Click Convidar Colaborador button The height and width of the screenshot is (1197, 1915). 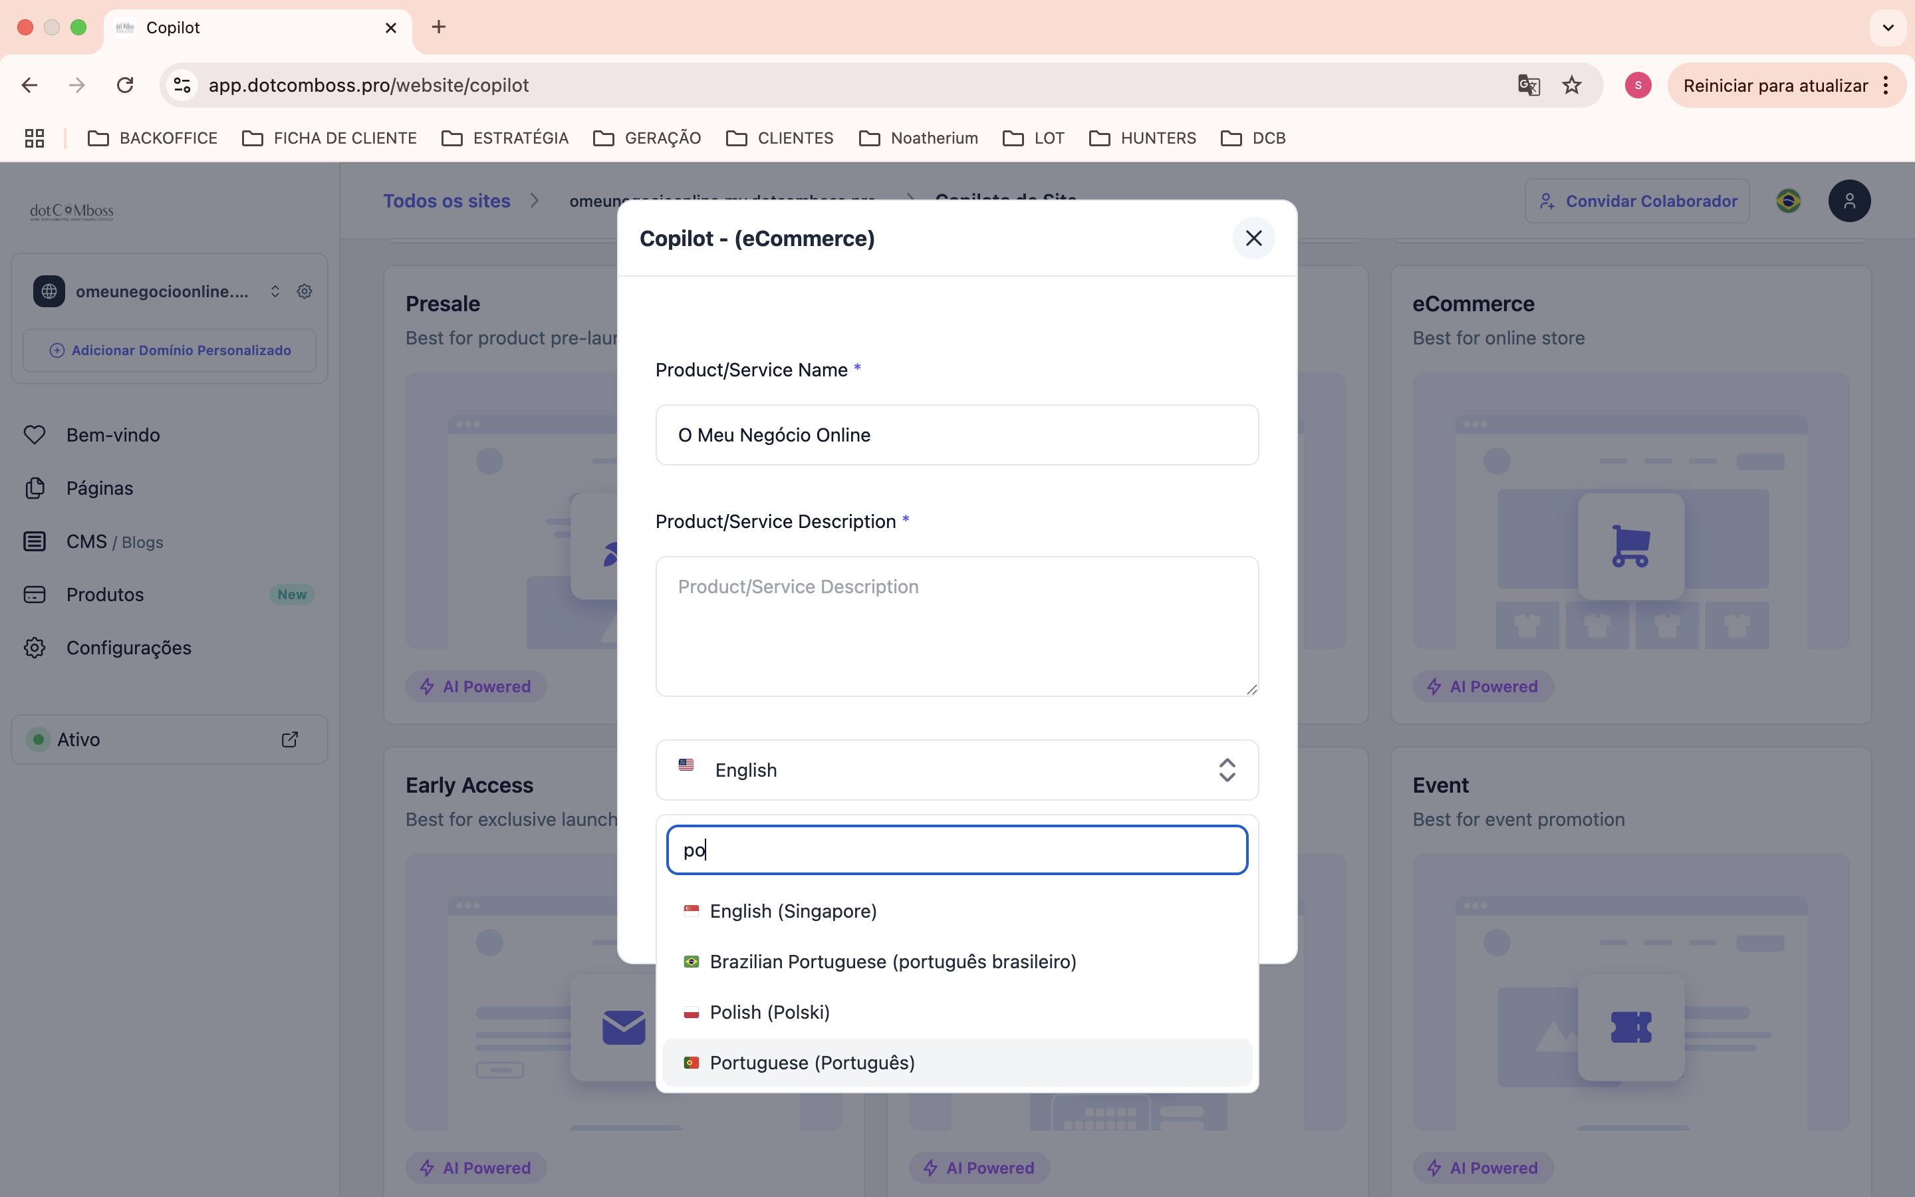pyautogui.click(x=1637, y=201)
